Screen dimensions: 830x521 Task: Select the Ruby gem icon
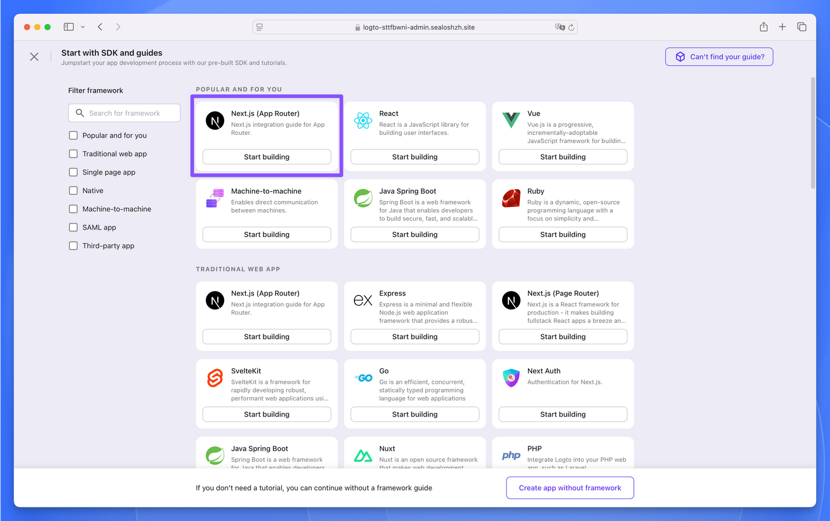pos(511,198)
